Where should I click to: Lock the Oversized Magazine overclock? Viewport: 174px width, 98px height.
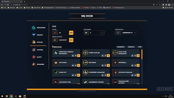click(x=102, y=75)
